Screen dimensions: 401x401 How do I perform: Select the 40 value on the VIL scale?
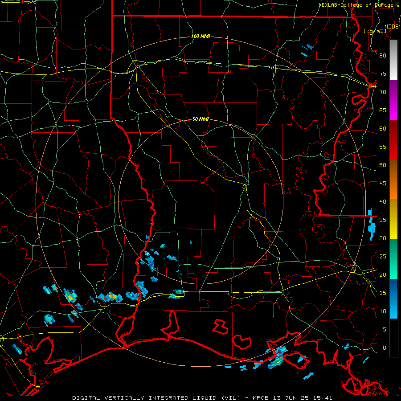pos(383,202)
